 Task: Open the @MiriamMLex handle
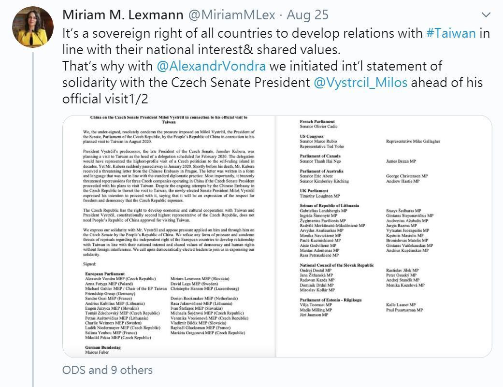pos(231,15)
